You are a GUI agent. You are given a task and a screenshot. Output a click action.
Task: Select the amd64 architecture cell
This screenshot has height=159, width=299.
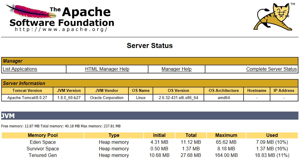pos(224,98)
